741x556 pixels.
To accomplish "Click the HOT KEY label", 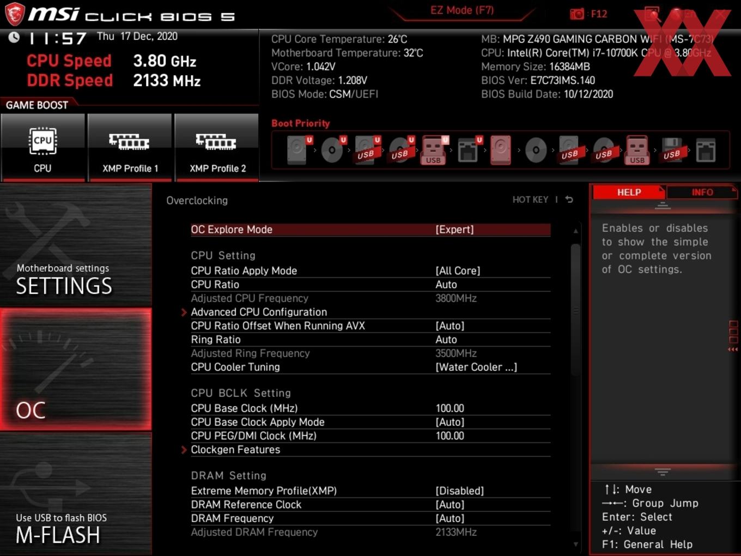I will 530,200.
